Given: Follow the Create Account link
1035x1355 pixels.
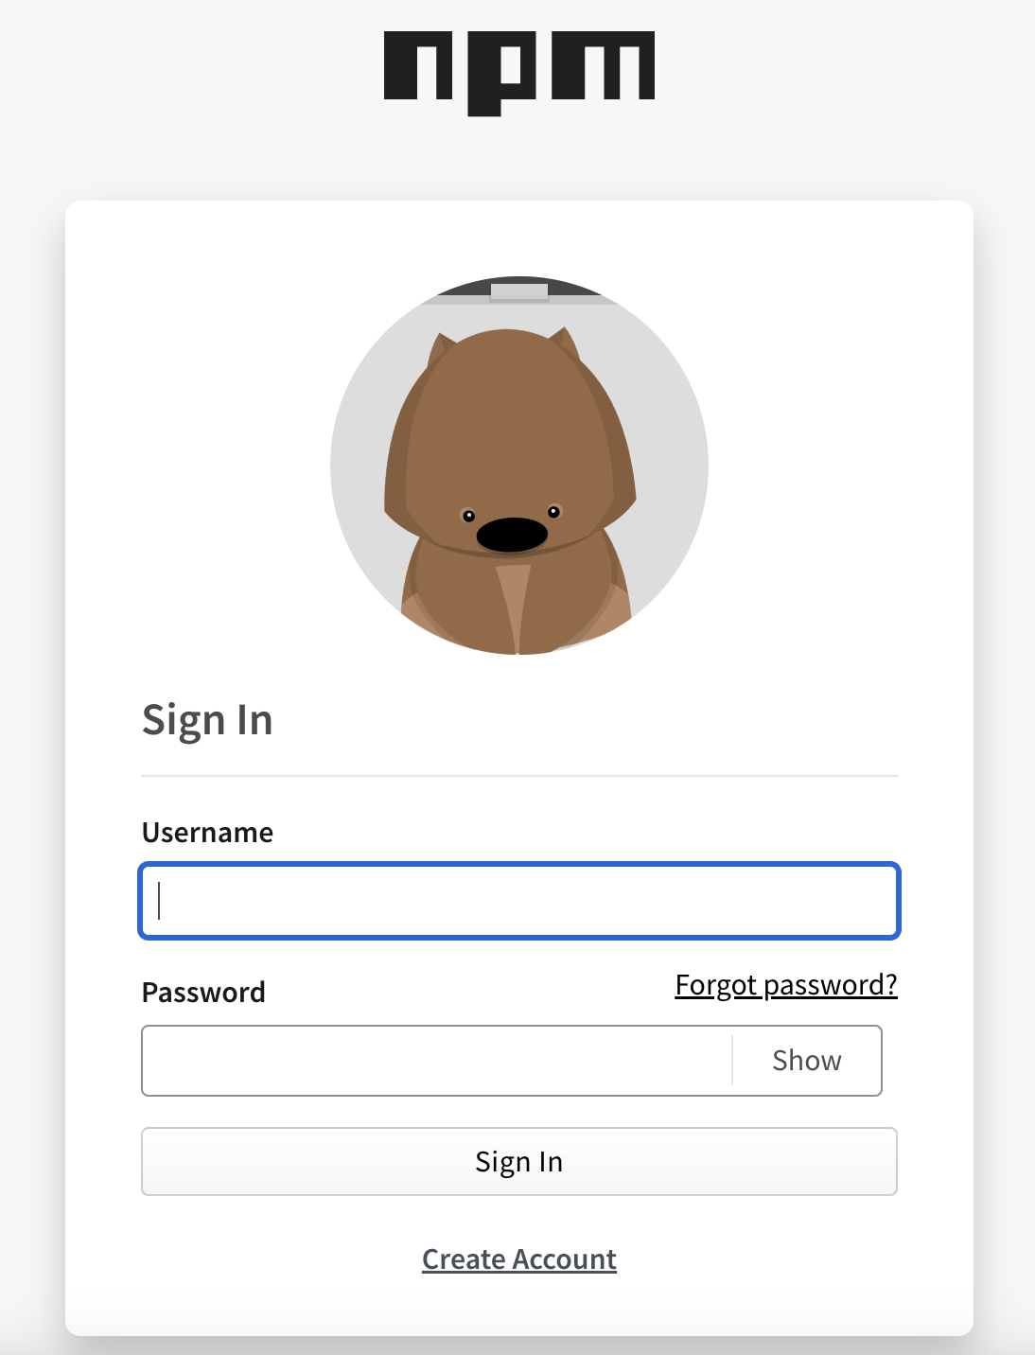Looking at the screenshot, I should [519, 1258].
